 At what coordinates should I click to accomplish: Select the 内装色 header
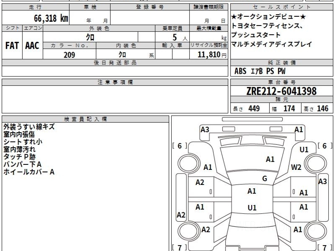click(x=126, y=46)
